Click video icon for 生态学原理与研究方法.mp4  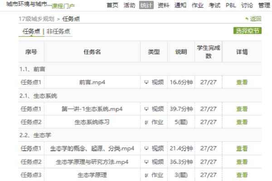click(146, 162)
